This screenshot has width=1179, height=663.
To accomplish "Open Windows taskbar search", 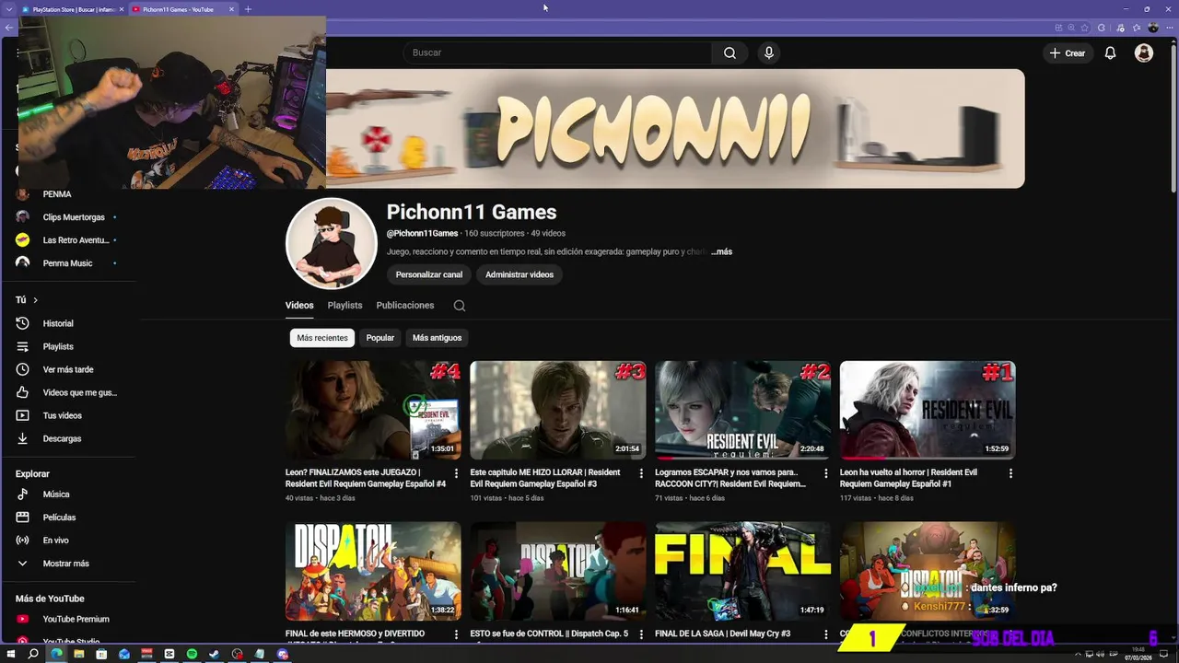I will click(33, 654).
